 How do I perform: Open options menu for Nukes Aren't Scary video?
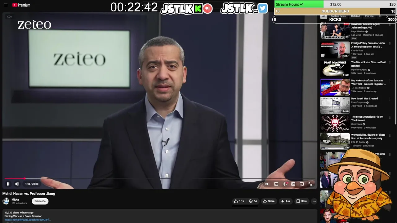(390, 81)
